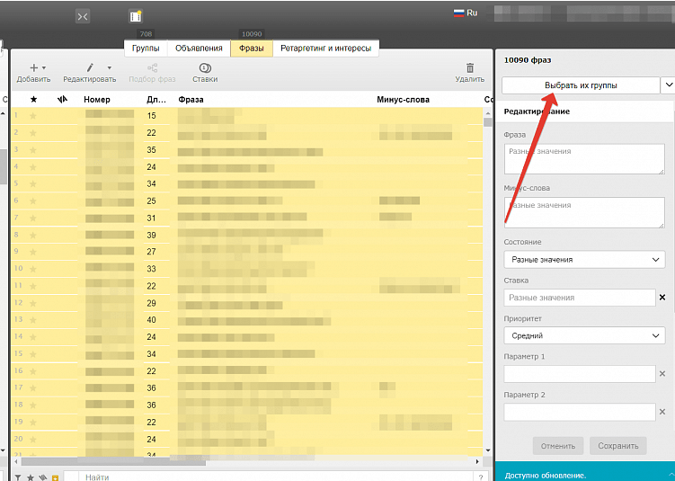Open the Состояние dropdown

point(584,260)
